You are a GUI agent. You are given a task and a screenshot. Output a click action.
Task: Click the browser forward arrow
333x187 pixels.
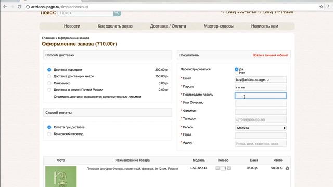(12, 7)
